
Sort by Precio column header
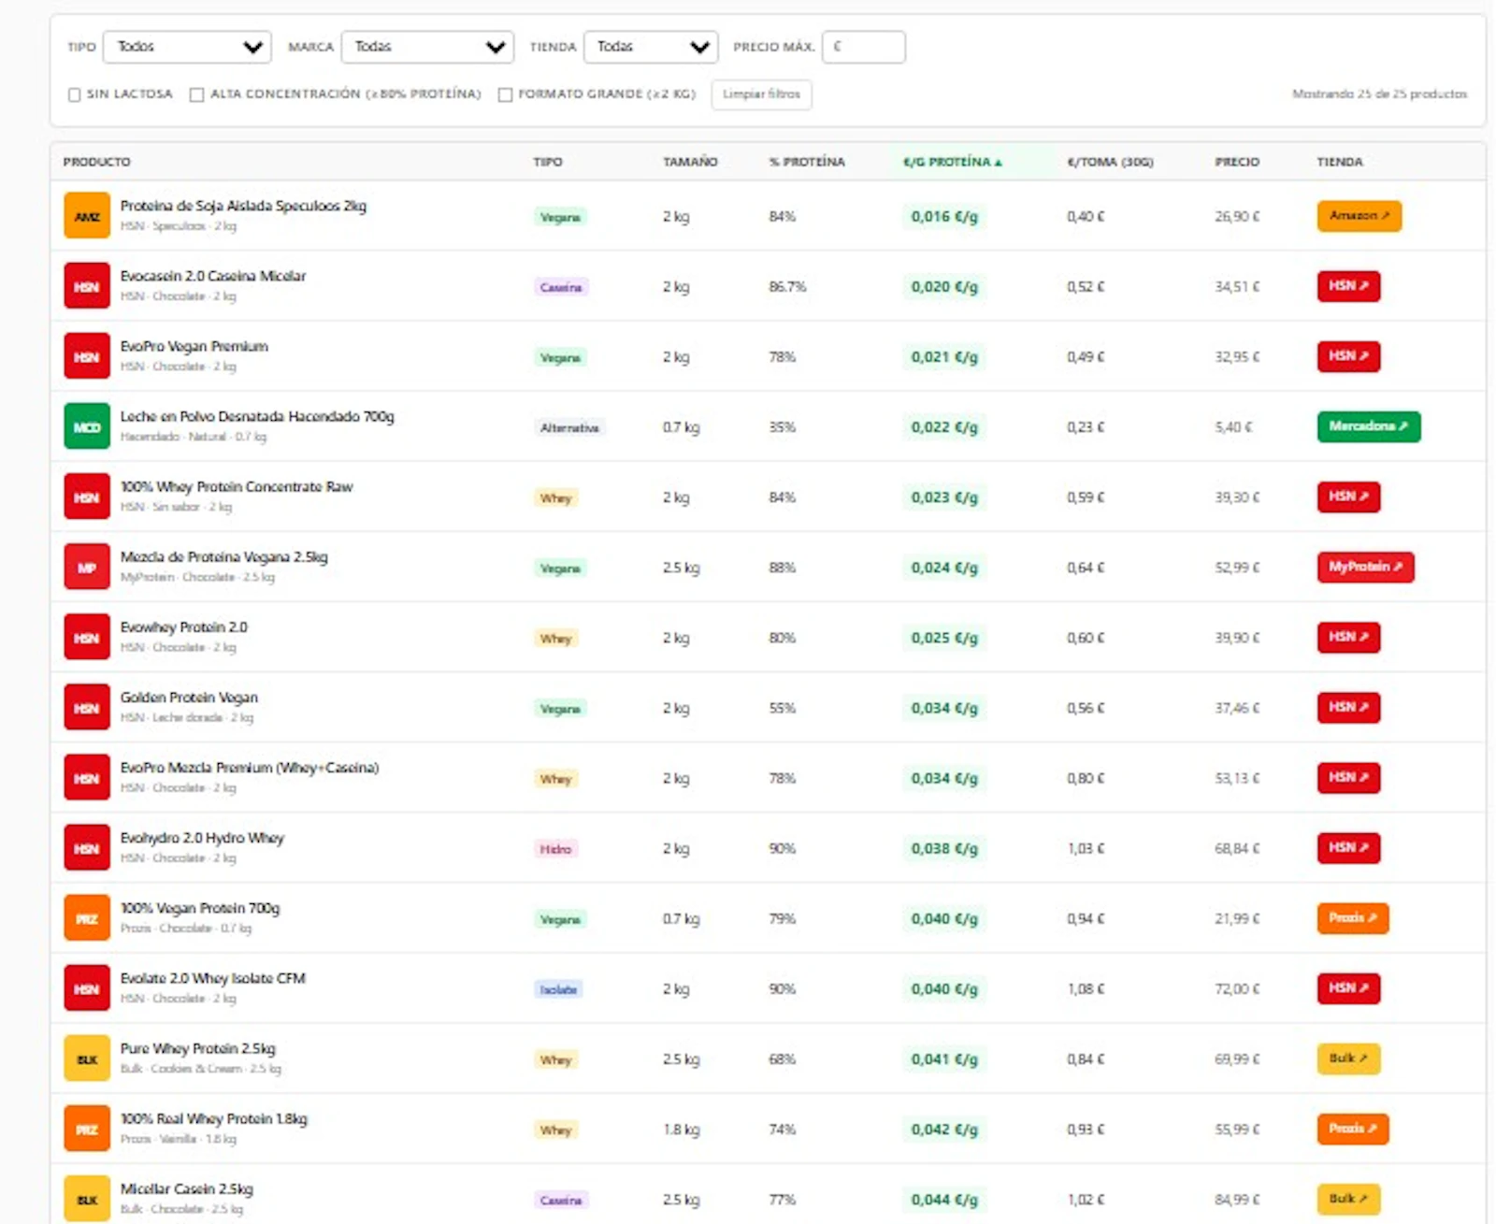coord(1237,162)
